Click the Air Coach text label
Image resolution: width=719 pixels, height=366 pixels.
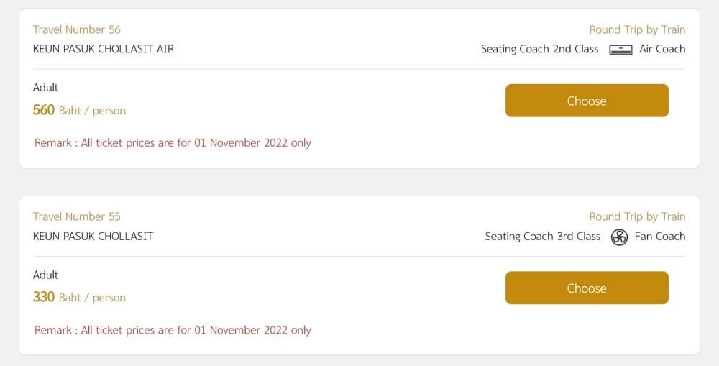[x=662, y=49]
